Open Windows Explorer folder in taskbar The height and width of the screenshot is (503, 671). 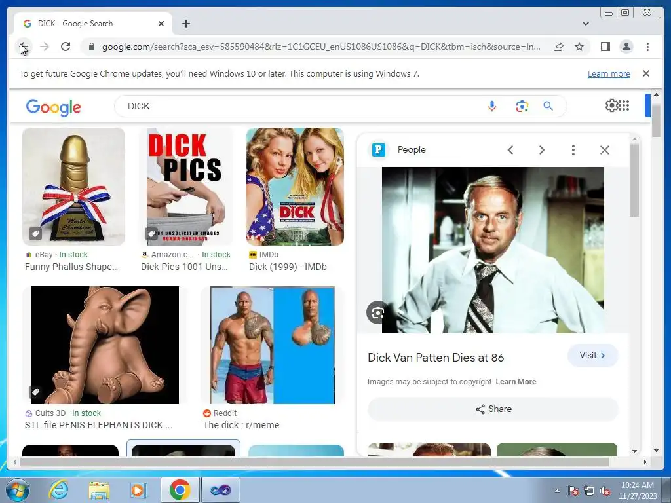point(99,490)
